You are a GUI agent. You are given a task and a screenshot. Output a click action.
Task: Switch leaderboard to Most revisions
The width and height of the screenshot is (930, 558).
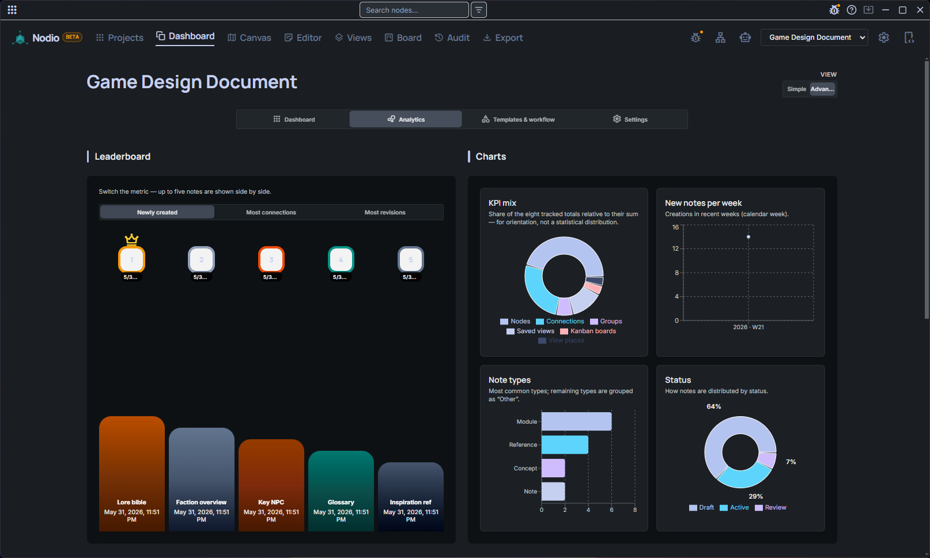tap(385, 212)
